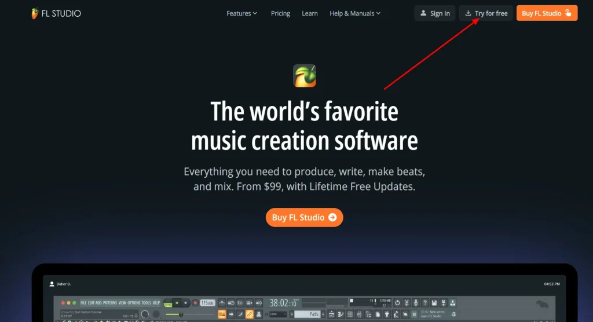Open the Playlist view icon
The width and height of the screenshot is (593, 322).
coord(332,314)
